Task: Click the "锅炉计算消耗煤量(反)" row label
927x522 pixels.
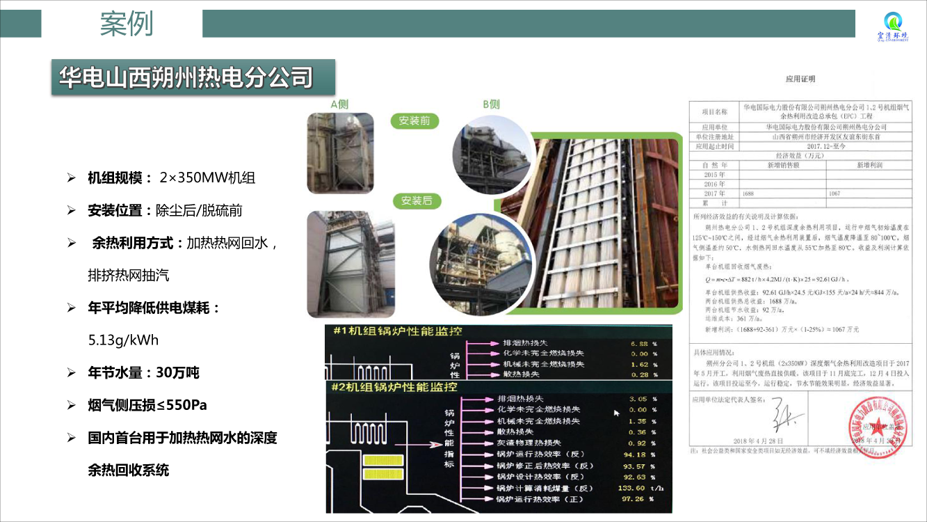Action: (546, 488)
